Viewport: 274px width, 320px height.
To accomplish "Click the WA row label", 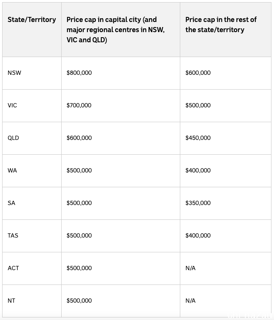I will [x=12, y=170].
